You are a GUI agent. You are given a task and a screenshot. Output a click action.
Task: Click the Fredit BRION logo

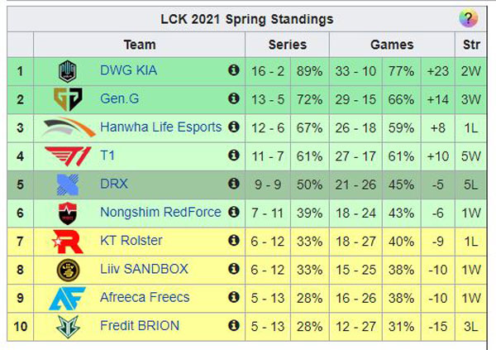pyautogui.click(x=66, y=326)
